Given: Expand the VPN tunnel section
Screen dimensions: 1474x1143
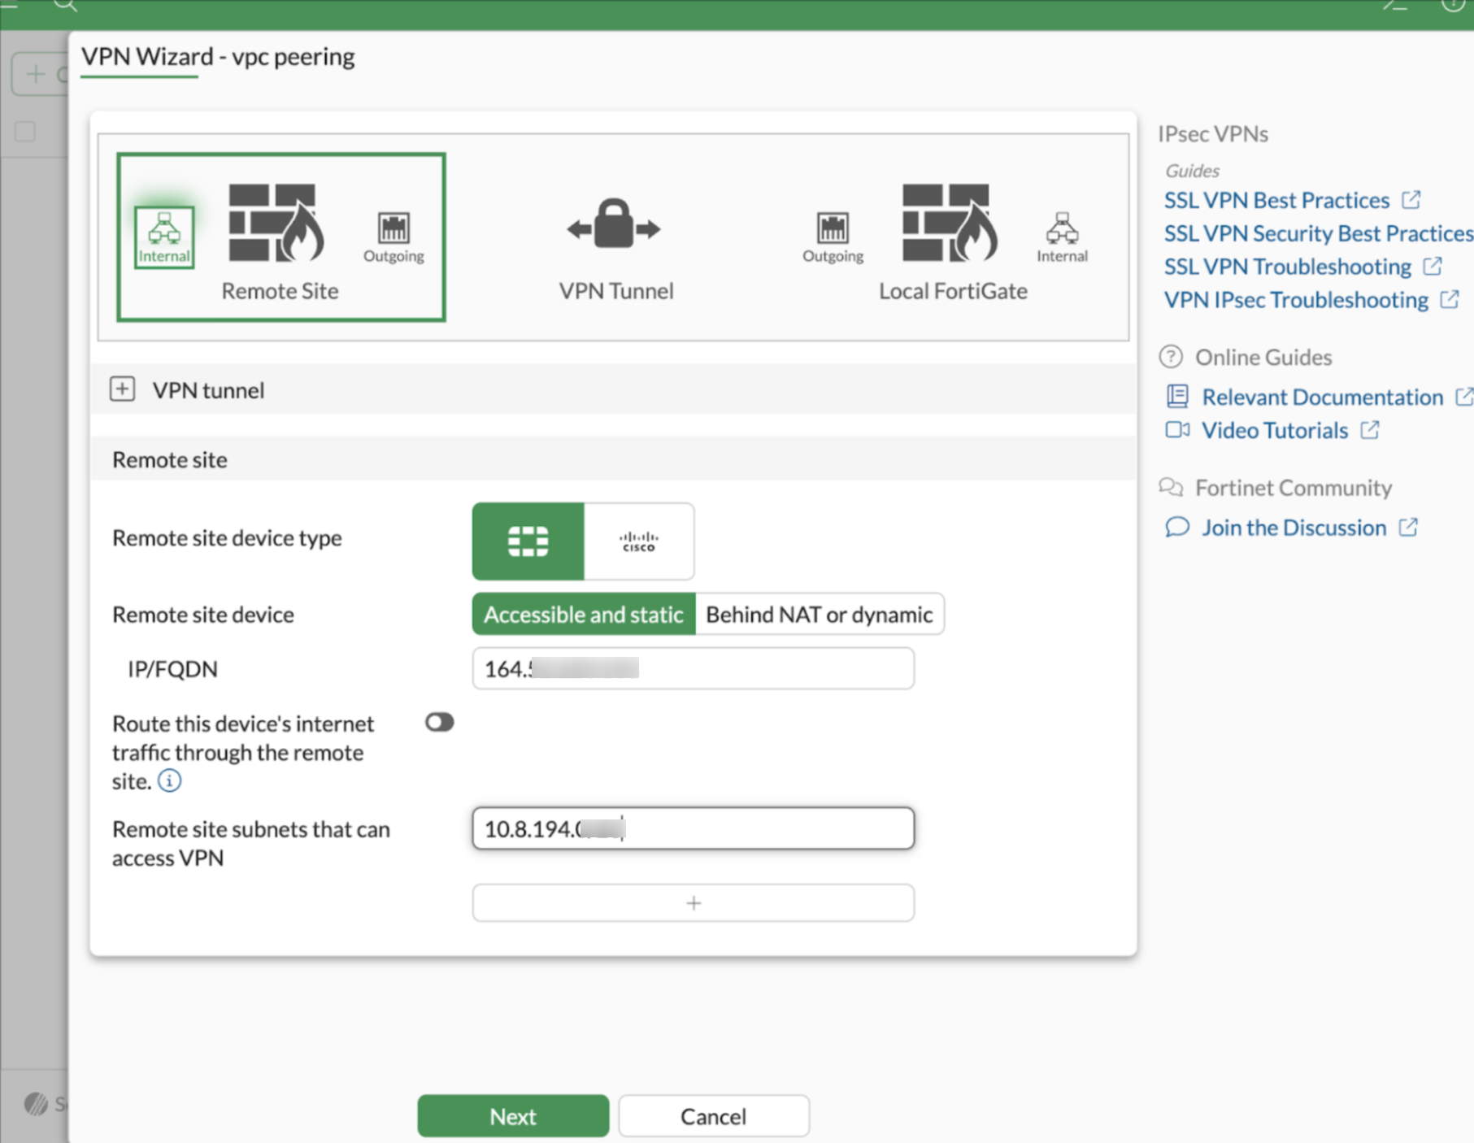Looking at the screenshot, I should click(x=122, y=389).
